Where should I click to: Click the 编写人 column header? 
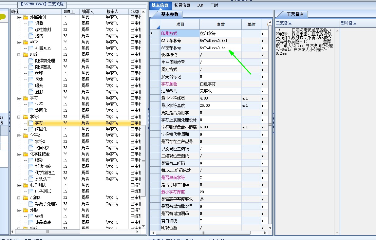[92, 11]
